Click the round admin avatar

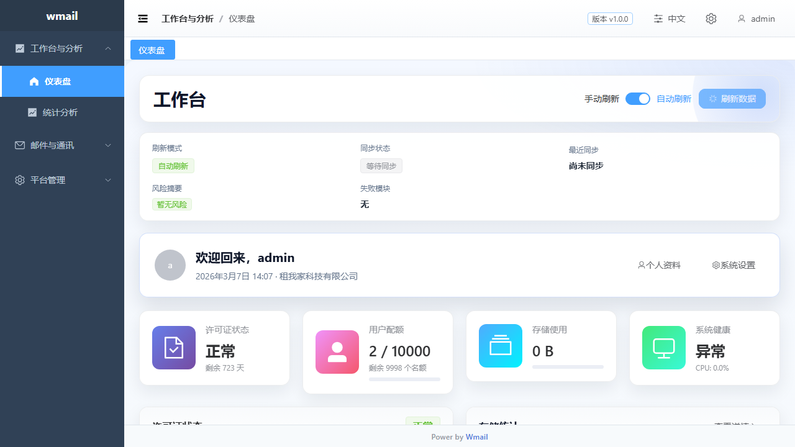coord(170,265)
